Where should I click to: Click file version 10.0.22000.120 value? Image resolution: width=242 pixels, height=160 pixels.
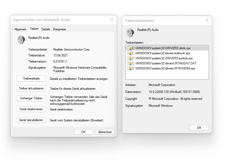click(174, 92)
